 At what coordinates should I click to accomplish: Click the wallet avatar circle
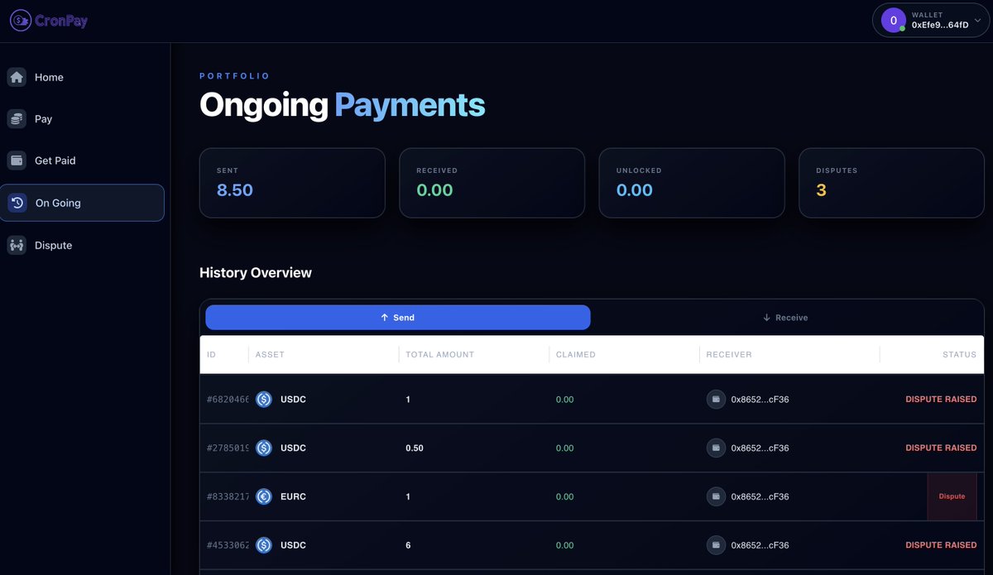(x=894, y=20)
